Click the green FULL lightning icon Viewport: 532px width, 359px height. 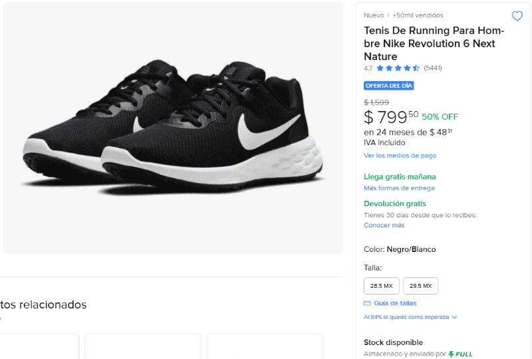452,354
